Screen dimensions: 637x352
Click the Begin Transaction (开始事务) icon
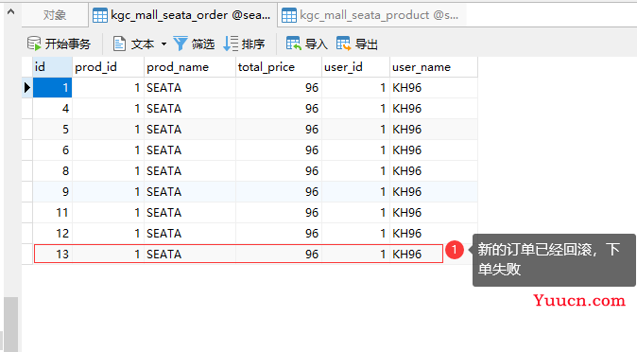pyautogui.click(x=34, y=44)
